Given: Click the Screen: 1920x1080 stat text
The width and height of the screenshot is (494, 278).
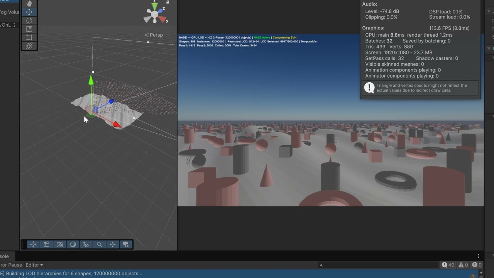Looking at the screenshot, I should tap(399, 53).
